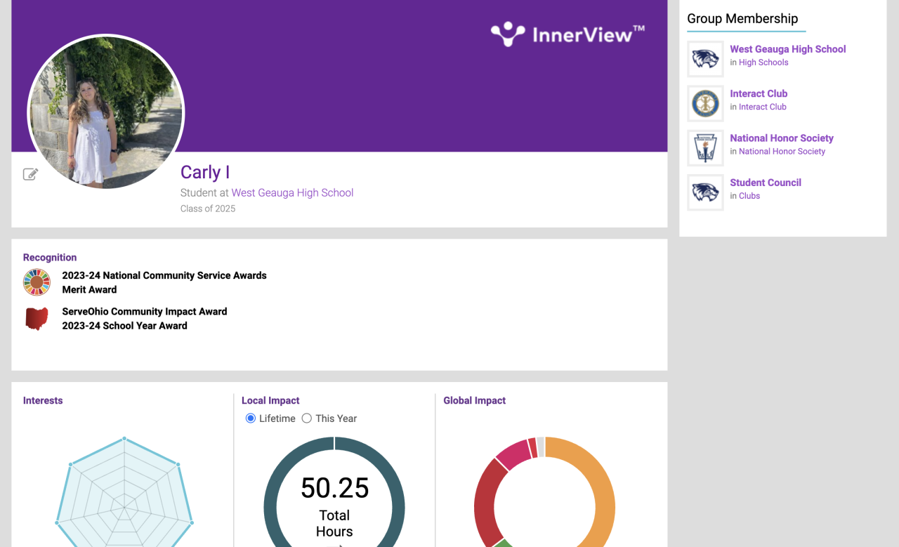Open the National Honor Society group logo

click(705, 148)
